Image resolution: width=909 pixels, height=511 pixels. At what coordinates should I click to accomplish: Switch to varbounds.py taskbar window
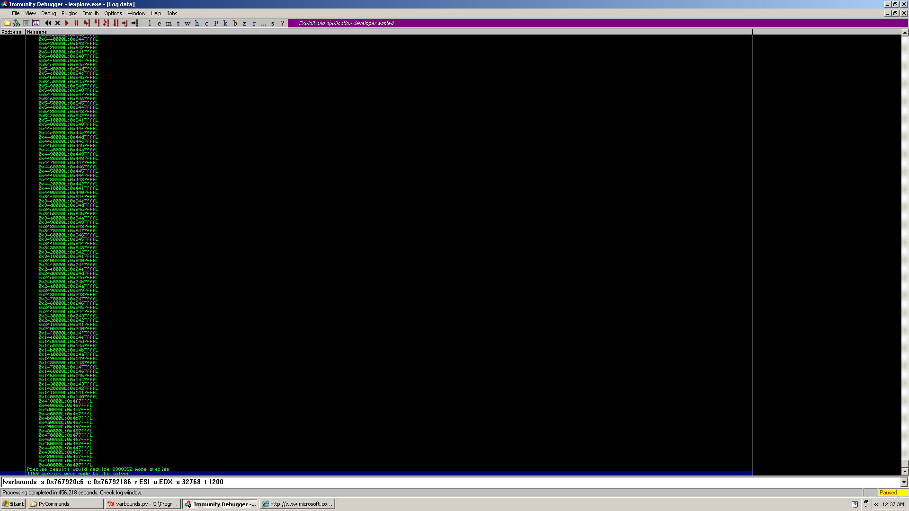(143, 504)
